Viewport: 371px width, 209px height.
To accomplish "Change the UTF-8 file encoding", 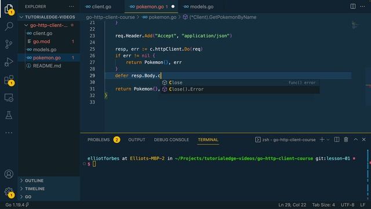I will pyautogui.click(x=347, y=205).
